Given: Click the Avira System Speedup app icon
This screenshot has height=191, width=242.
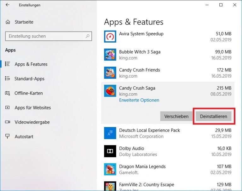Looking at the screenshot, I should [x=110, y=37].
